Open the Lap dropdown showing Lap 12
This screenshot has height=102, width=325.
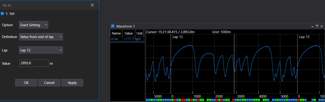[41, 50]
